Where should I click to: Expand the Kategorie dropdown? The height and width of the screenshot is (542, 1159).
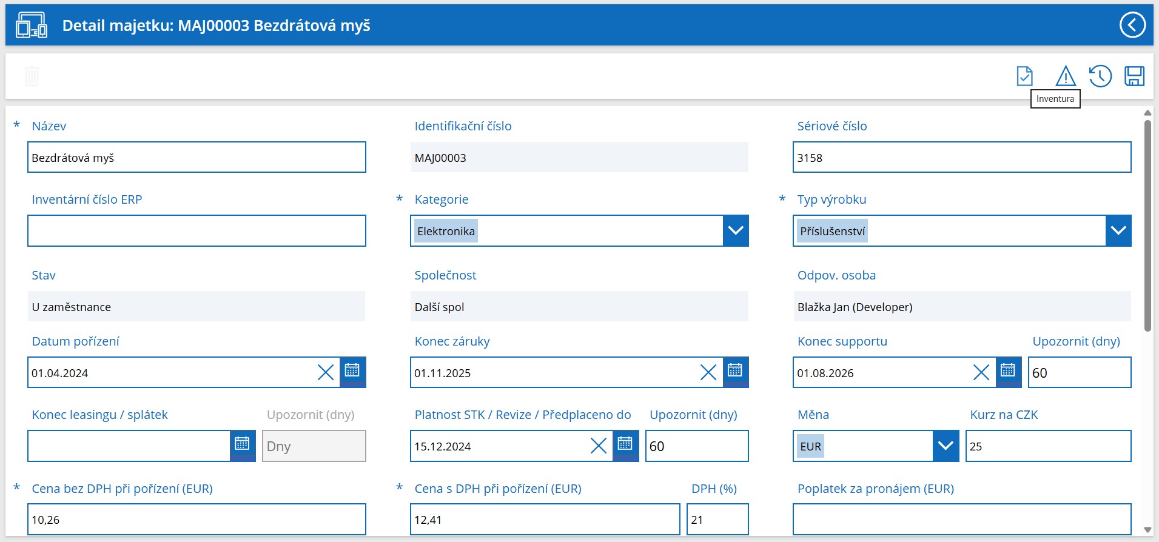(x=736, y=231)
